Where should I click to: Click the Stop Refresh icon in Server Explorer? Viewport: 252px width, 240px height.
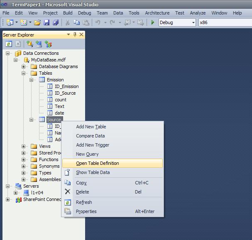pyautogui.click(x=18, y=44)
